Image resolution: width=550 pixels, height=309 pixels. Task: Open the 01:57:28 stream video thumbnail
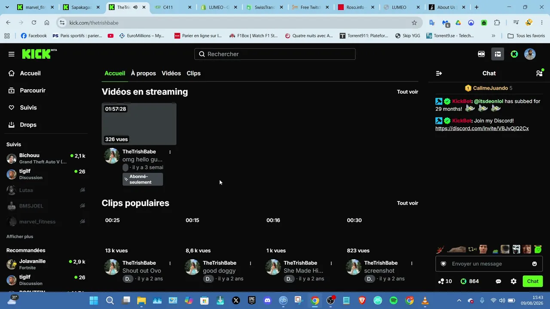[139, 124]
